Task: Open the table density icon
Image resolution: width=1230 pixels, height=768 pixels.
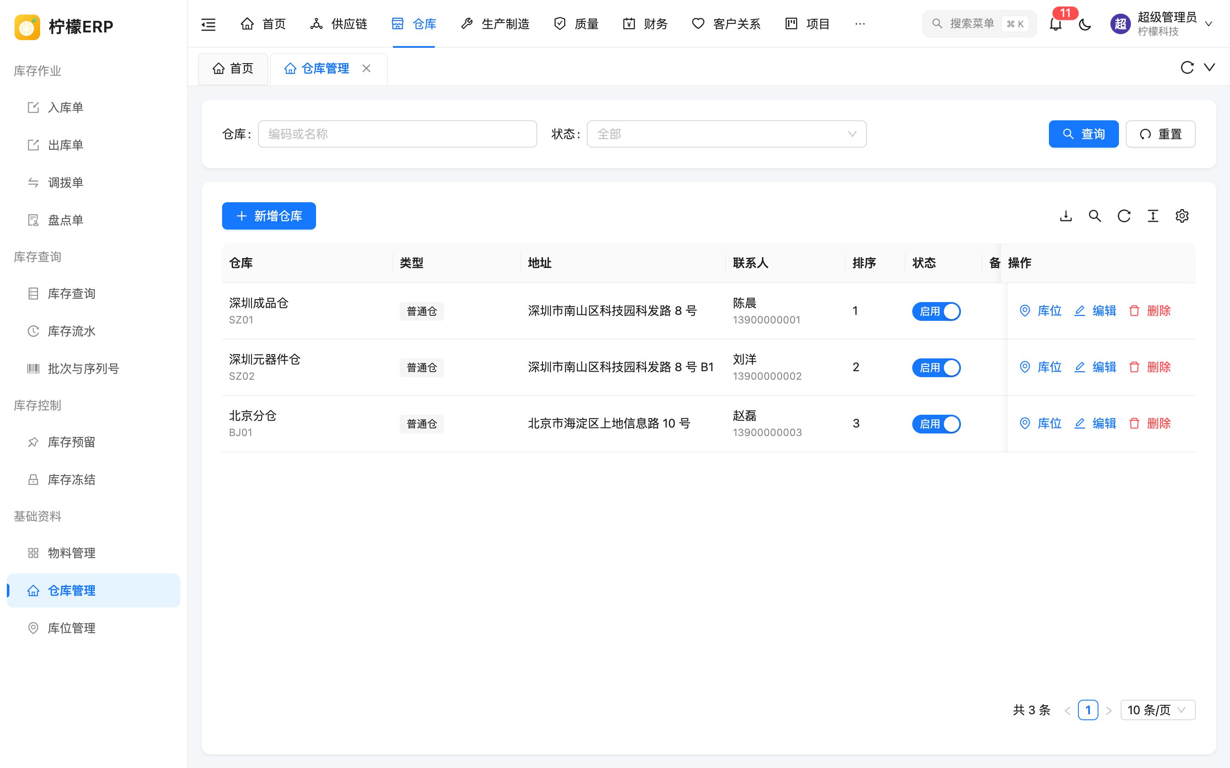Action: pyautogui.click(x=1153, y=216)
